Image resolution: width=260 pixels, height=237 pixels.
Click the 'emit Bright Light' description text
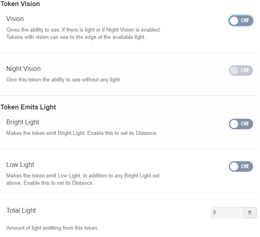click(82, 133)
